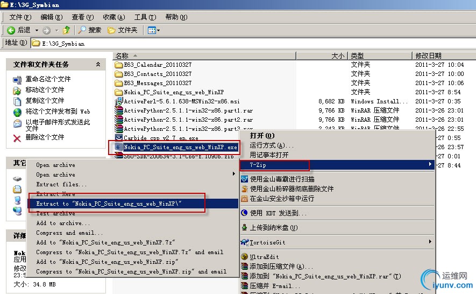Choose 在金山安全沙箱中运行
The image size is (476, 294).
pos(337,199)
